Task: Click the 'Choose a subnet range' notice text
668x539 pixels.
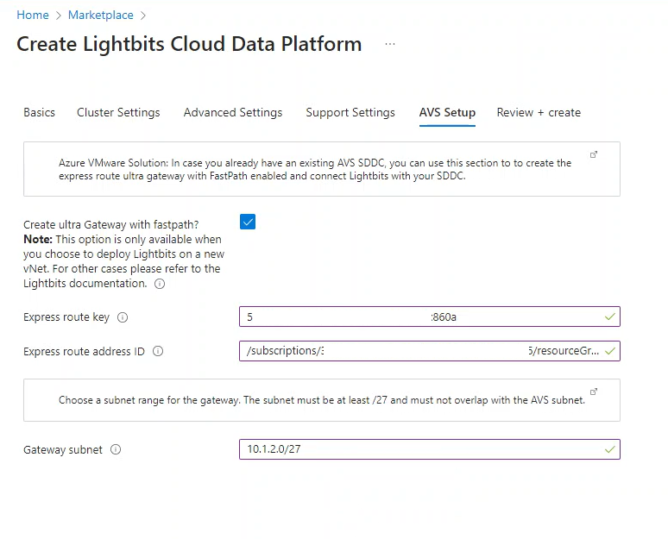Action: click(x=322, y=400)
